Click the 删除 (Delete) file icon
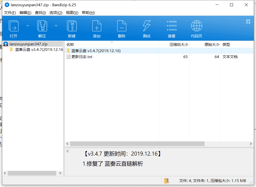 coord(122,26)
